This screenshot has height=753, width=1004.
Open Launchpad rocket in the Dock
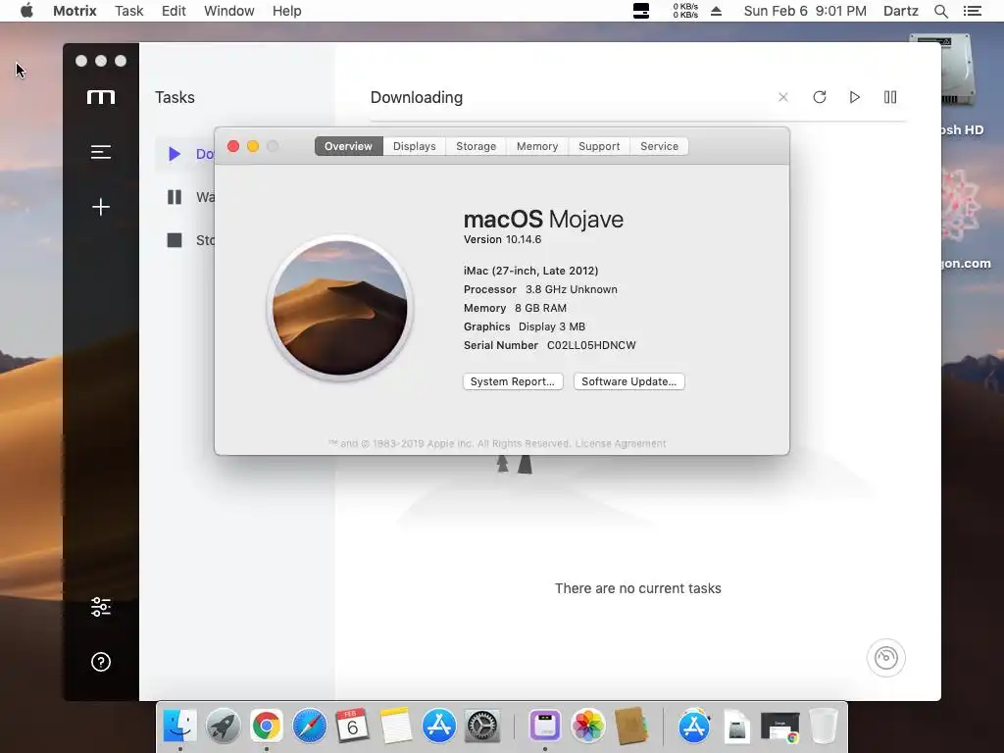[x=224, y=726]
